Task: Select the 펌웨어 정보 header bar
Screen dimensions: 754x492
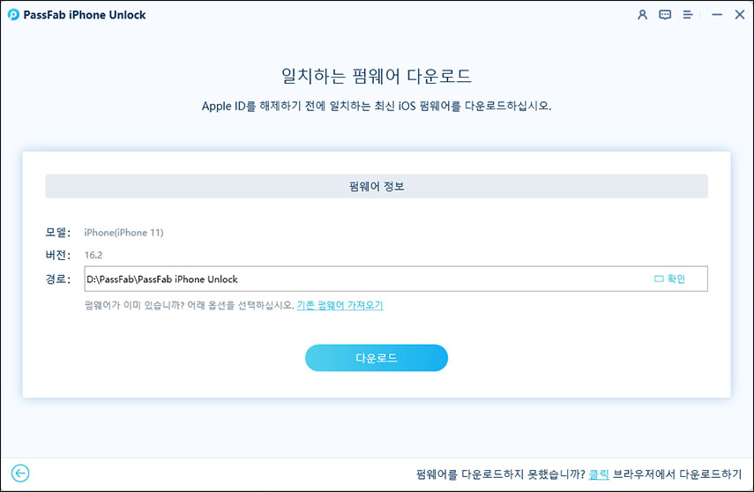Action: tap(377, 186)
